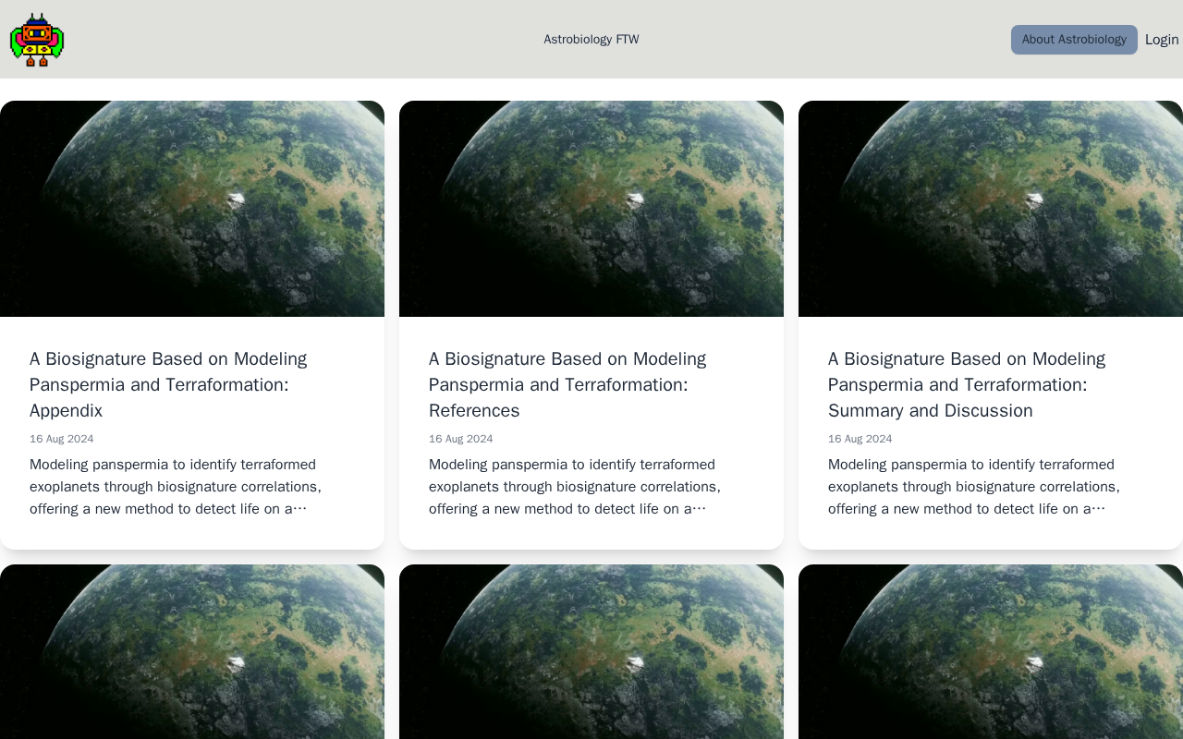Click the pixel robot site logo
1183x739 pixels.
(x=37, y=40)
